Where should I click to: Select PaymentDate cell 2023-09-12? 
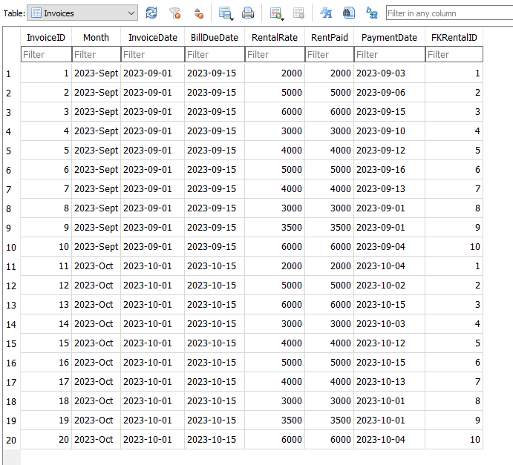[389, 151]
